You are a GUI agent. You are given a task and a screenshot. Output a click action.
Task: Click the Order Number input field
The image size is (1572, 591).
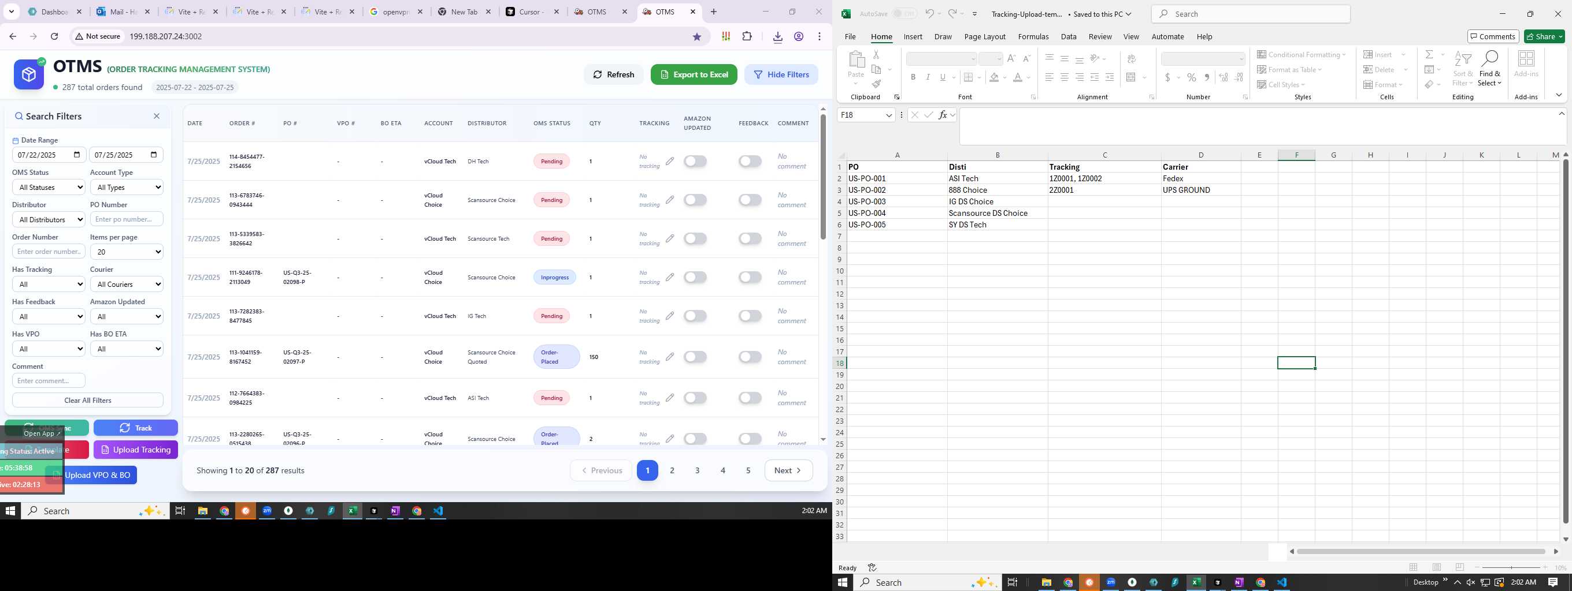tap(49, 252)
